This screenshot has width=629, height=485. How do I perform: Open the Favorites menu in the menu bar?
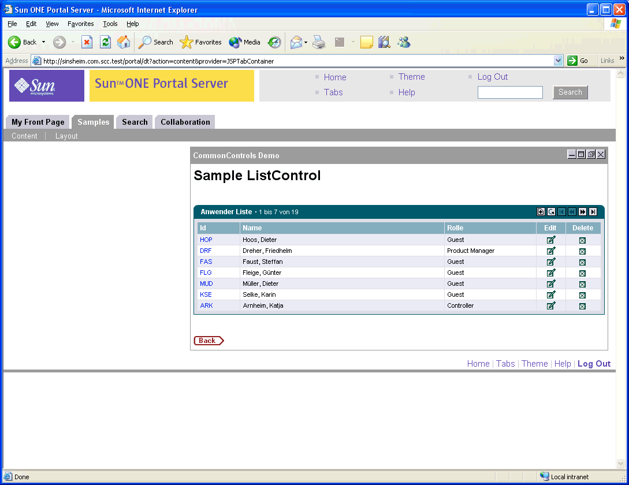pos(81,24)
